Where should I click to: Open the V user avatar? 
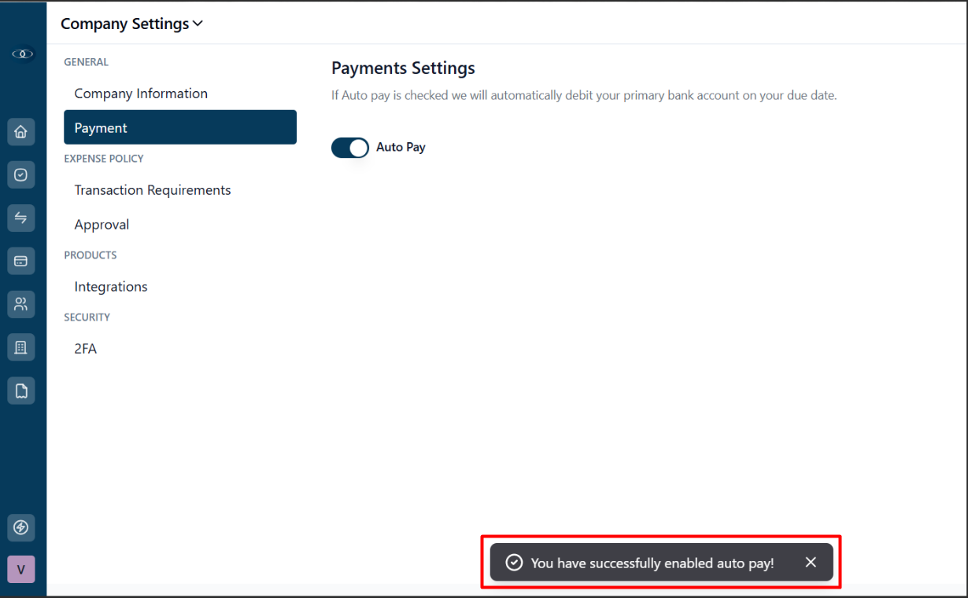tap(21, 570)
